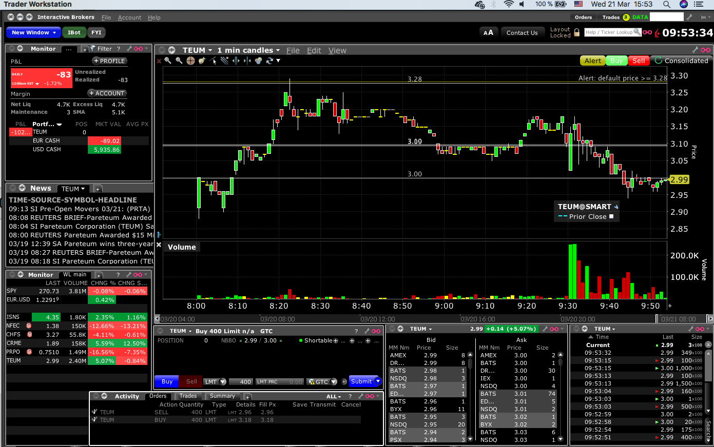Select the PRPO row in watchlist
Viewport: 714px width, 447px height.
77,352
